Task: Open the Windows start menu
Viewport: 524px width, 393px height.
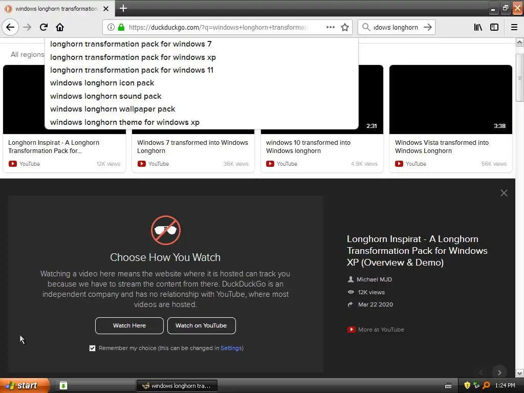Action: 25,386
